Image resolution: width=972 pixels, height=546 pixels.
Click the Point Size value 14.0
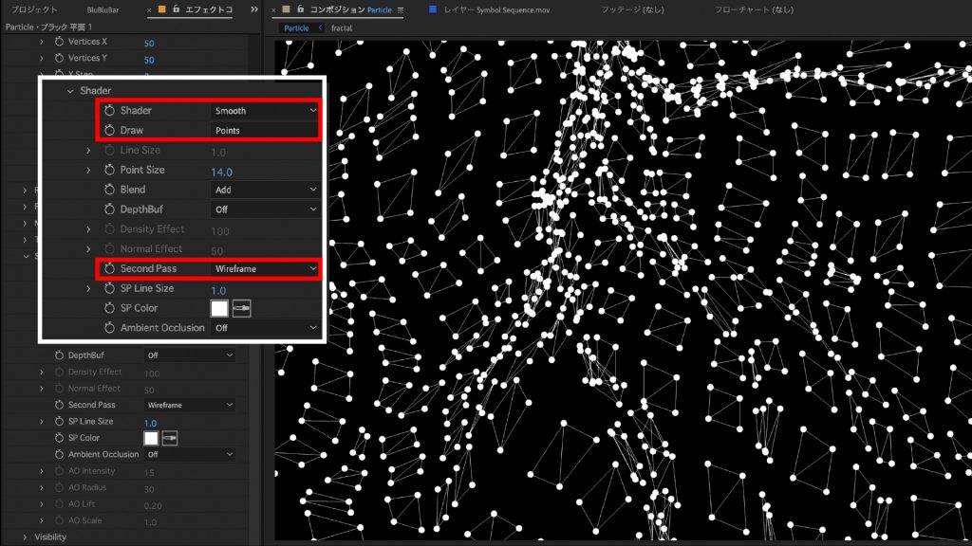(x=221, y=172)
